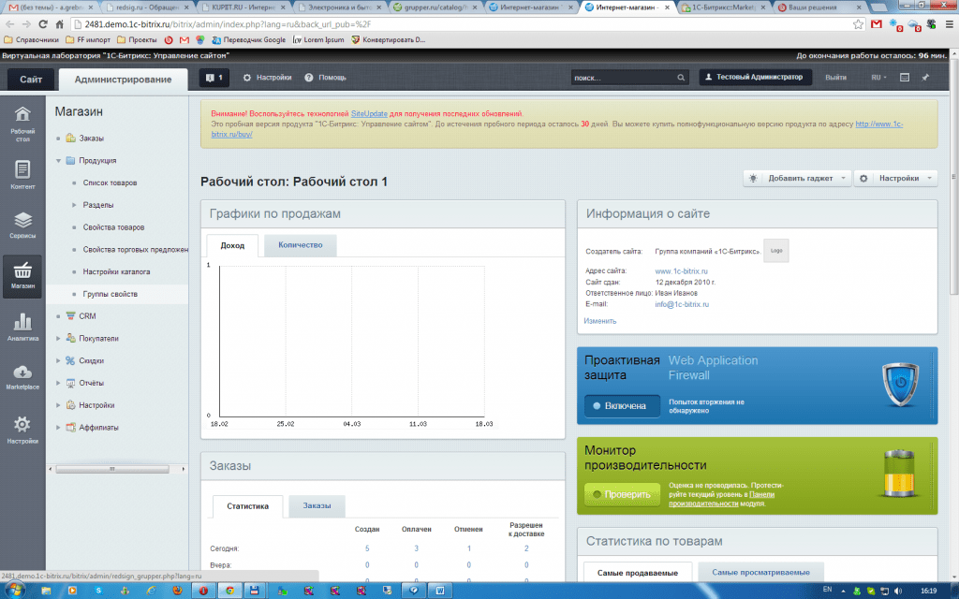959x599 pixels.
Task: Switch to the Количество chart tab
Action: pos(301,245)
